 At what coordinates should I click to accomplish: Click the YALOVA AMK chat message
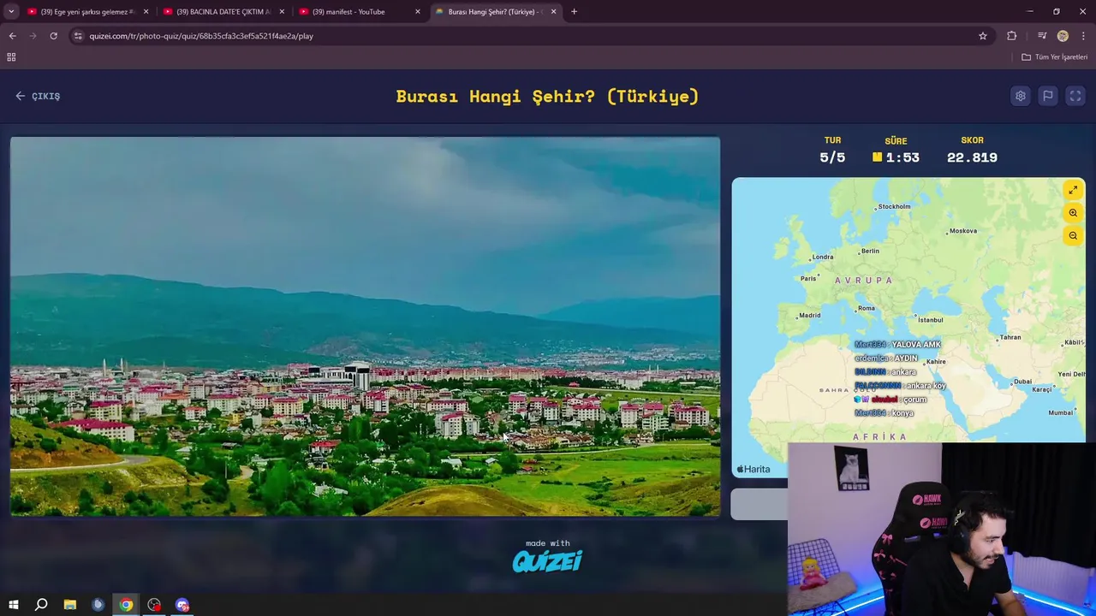tap(897, 345)
